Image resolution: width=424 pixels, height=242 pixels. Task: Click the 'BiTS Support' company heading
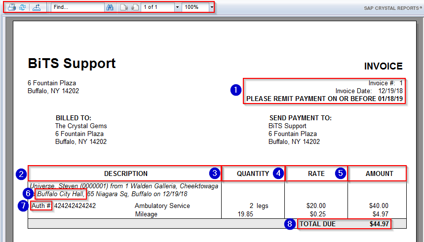pyautogui.click(x=72, y=64)
